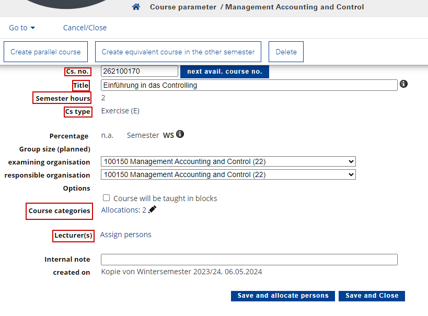Screen dimensions: 428x316
Task: Focus the Internal note text field
Action: 249,260
